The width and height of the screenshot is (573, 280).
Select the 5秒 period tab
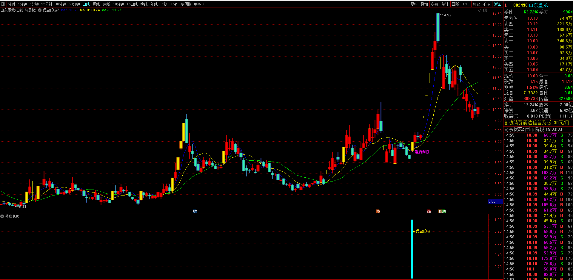click(164, 4)
